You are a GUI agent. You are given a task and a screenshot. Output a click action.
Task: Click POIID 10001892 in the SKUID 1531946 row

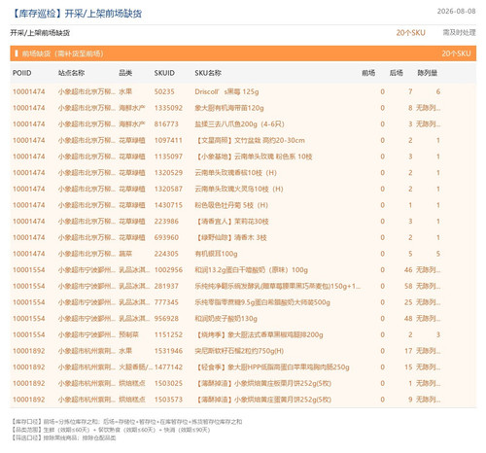pos(29,351)
